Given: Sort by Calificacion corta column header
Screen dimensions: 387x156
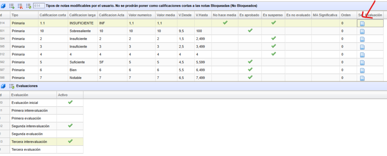Looking at the screenshot, I should tap(52, 15).
